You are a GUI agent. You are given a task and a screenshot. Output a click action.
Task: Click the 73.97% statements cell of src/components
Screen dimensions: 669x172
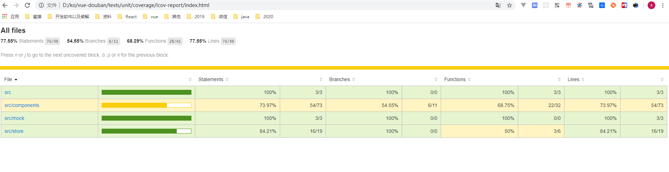pos(237,105)
